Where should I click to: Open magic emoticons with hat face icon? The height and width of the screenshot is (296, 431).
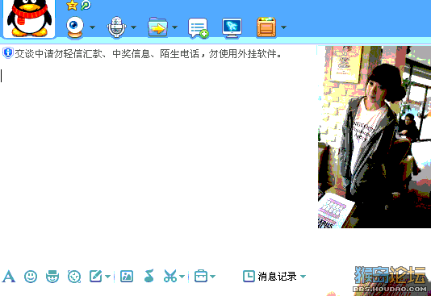point(52,276)
